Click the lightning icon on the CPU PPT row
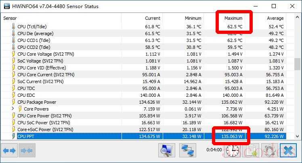302x163 pixels. pos(13,136)
